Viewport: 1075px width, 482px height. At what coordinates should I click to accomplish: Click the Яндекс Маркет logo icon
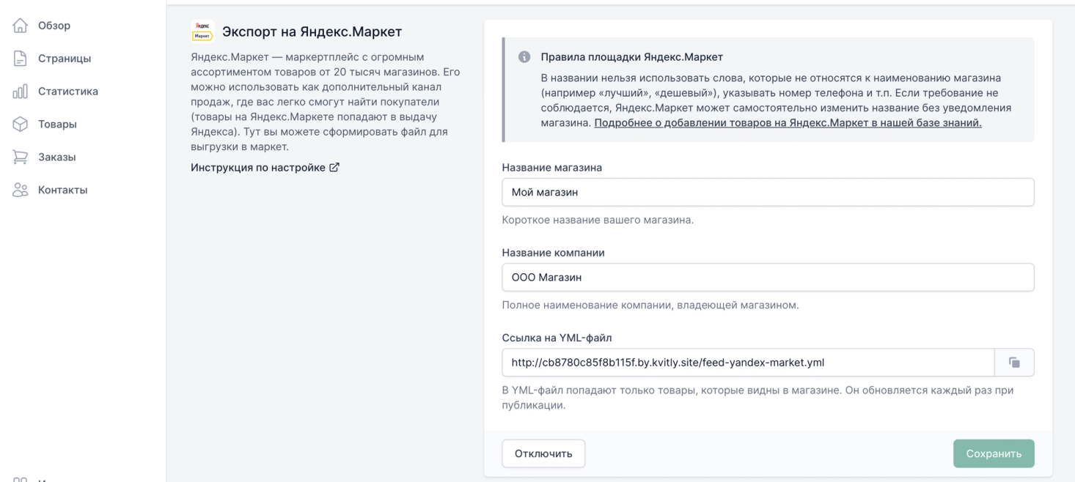(x=202, y=31)
